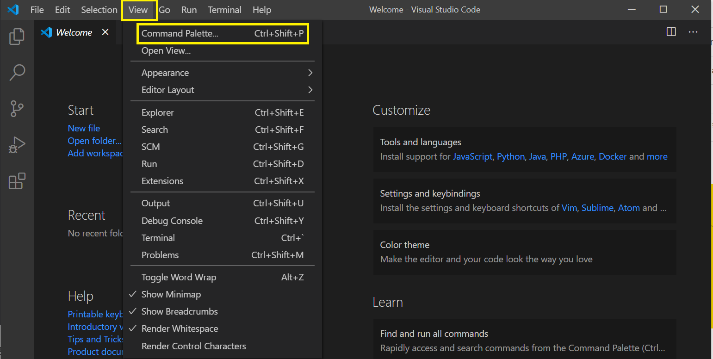Open the Color theme customization card
Image resolution: width=713 pixels, height=359 pixels.
pyautogui.click(x=524, y=252)
